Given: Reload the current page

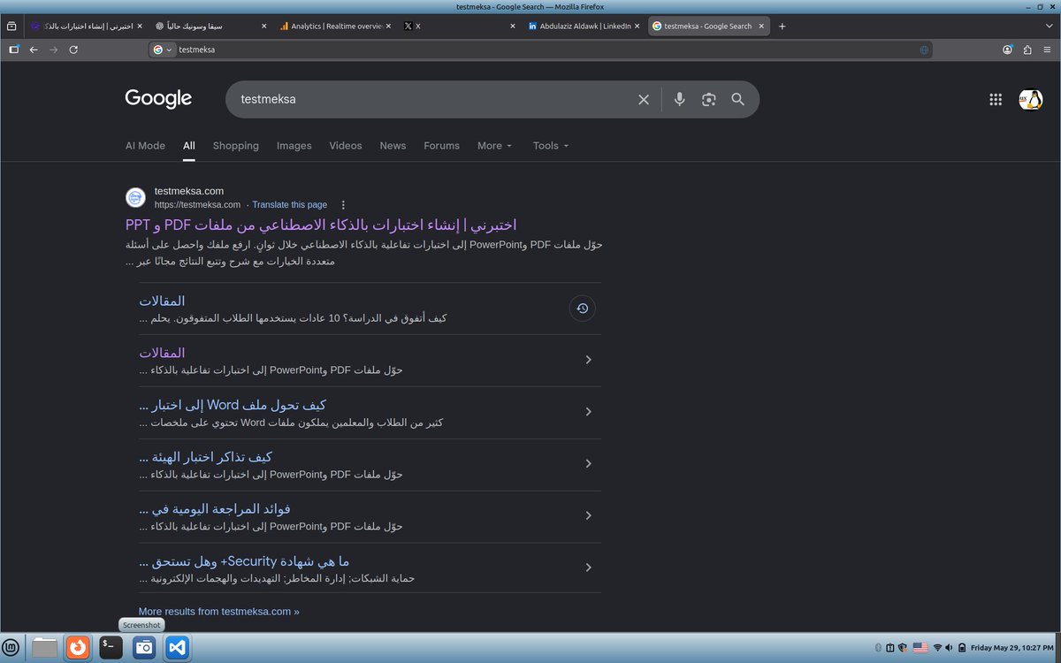Looking at the screenshot, I should pos(73,50).
